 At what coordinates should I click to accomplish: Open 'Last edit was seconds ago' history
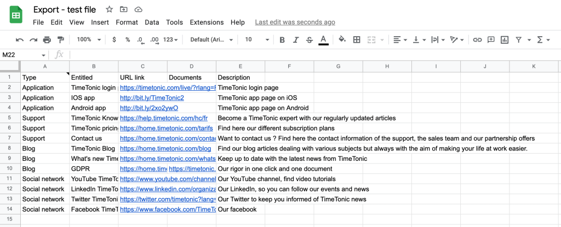(x=295, y=22)
